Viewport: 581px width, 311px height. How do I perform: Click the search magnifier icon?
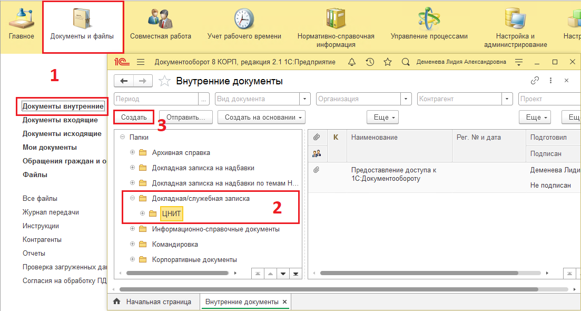(x=406, y=62)
